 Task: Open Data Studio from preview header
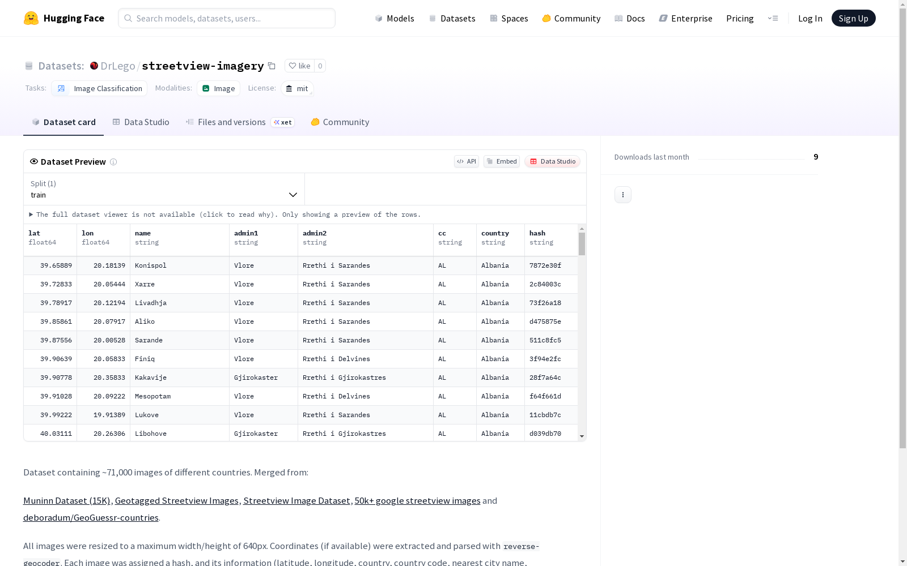coord(553,161)
